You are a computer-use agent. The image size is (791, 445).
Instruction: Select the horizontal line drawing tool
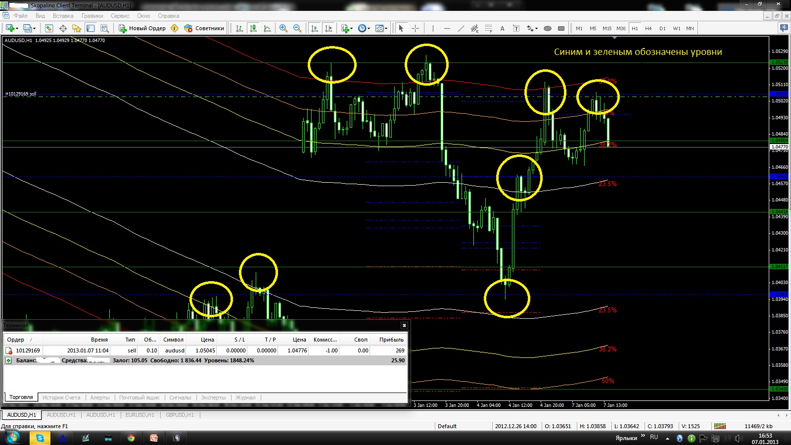tap(447, 28)
